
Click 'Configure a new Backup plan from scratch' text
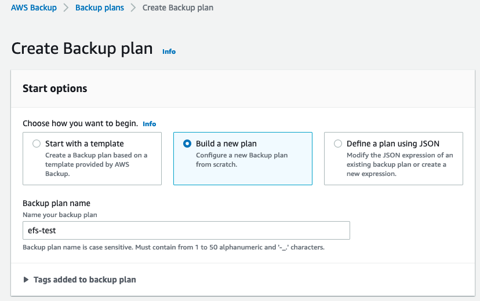[241, 159]
